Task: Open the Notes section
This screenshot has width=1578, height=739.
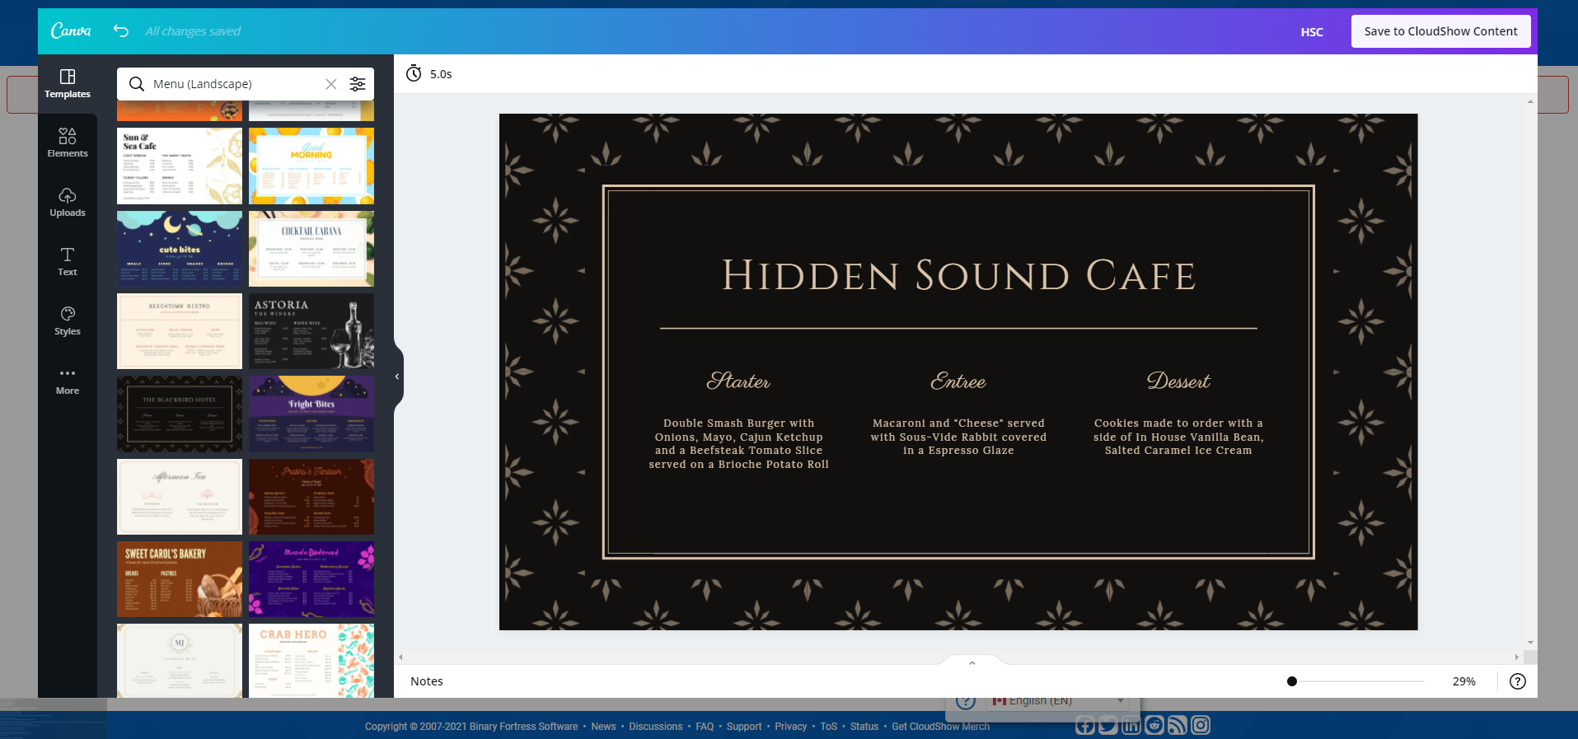Action: pos(427,681)
